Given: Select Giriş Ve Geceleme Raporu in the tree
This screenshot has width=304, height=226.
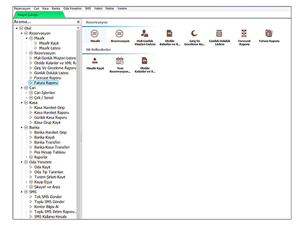Looking at the screenshot, I should pyautogui.click(x=55, y=68).
